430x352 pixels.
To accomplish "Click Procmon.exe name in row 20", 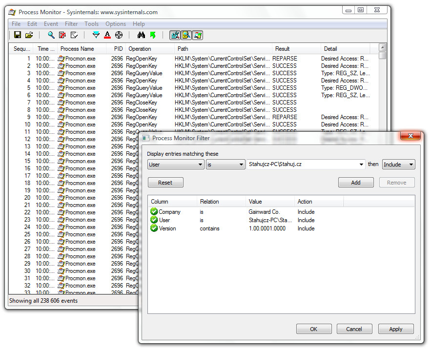I will 81,198.
